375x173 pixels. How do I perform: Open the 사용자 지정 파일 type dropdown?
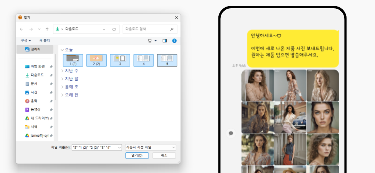(150, 147)
